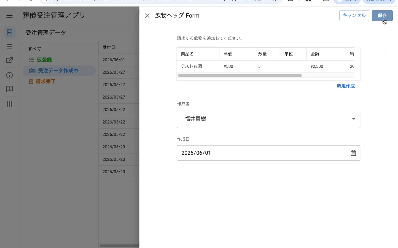The height and width of the screenshot is (248, 398).
Task: Click the ¥500 unit price cell
Action: pyautogui.click(x=228, y=66)
